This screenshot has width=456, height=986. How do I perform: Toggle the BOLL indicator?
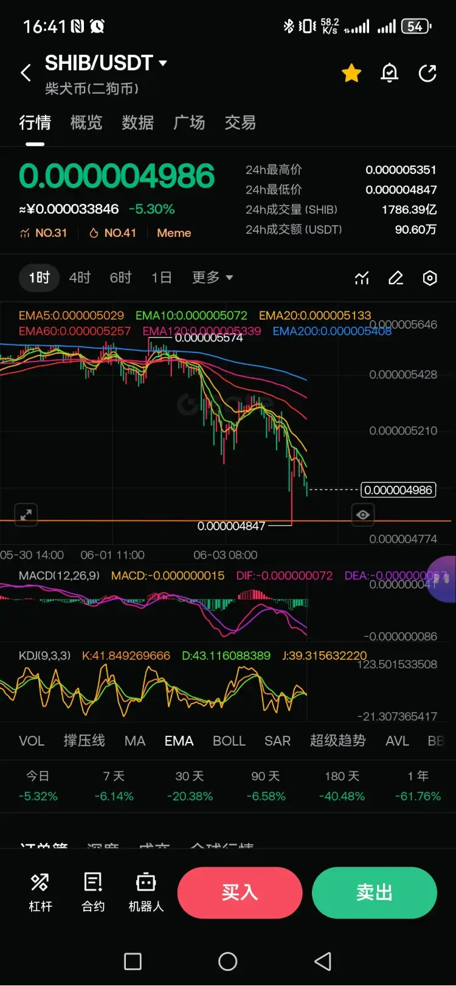coord(229,741)
